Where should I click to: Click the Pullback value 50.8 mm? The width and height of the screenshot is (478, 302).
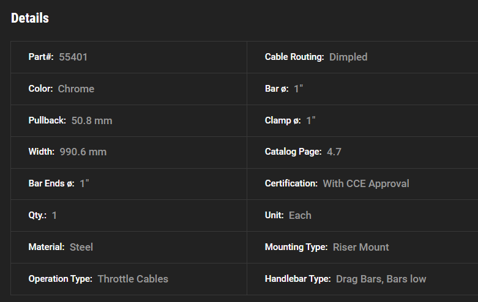coord(92,120)
